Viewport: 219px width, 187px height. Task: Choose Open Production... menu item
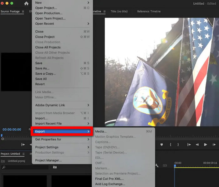pyautogui.click(x=62, y=13)
